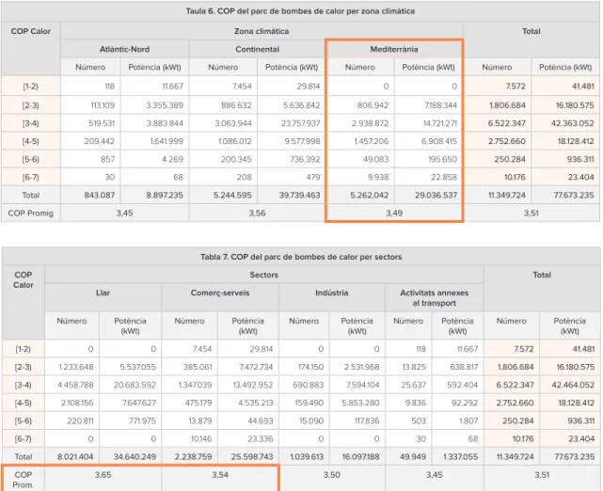
Task: Select cell value 519.531
Action: (102, 123)
